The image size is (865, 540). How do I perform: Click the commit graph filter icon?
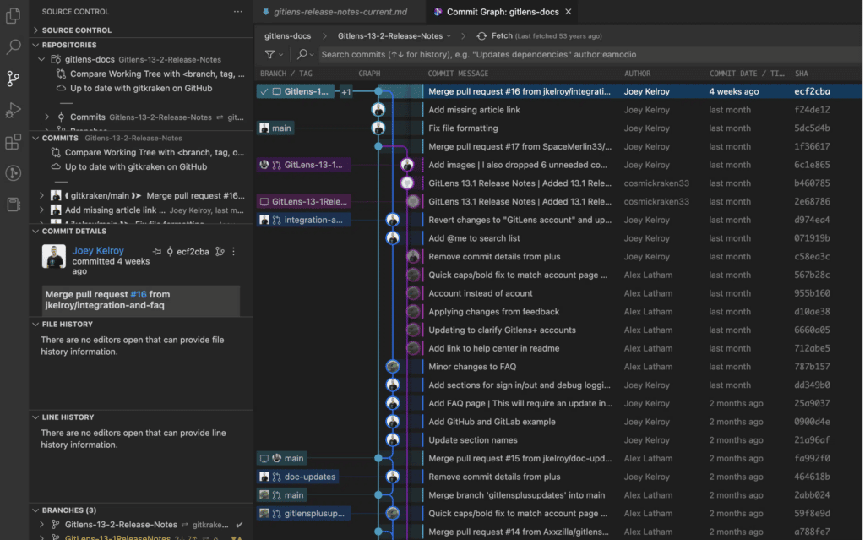(269, 54)
